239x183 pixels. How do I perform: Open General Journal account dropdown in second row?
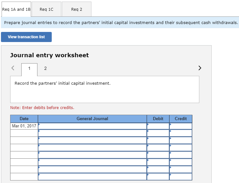[x=92, y=133]
